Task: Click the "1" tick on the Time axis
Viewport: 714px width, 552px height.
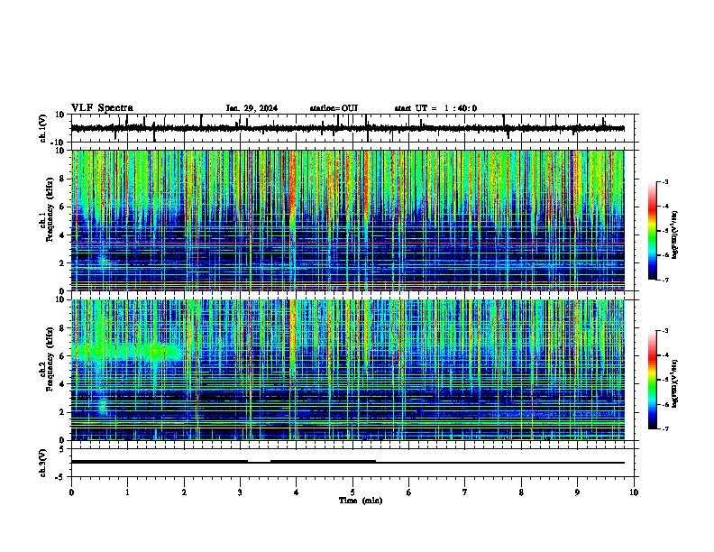Action: click(x=127, y=492)
